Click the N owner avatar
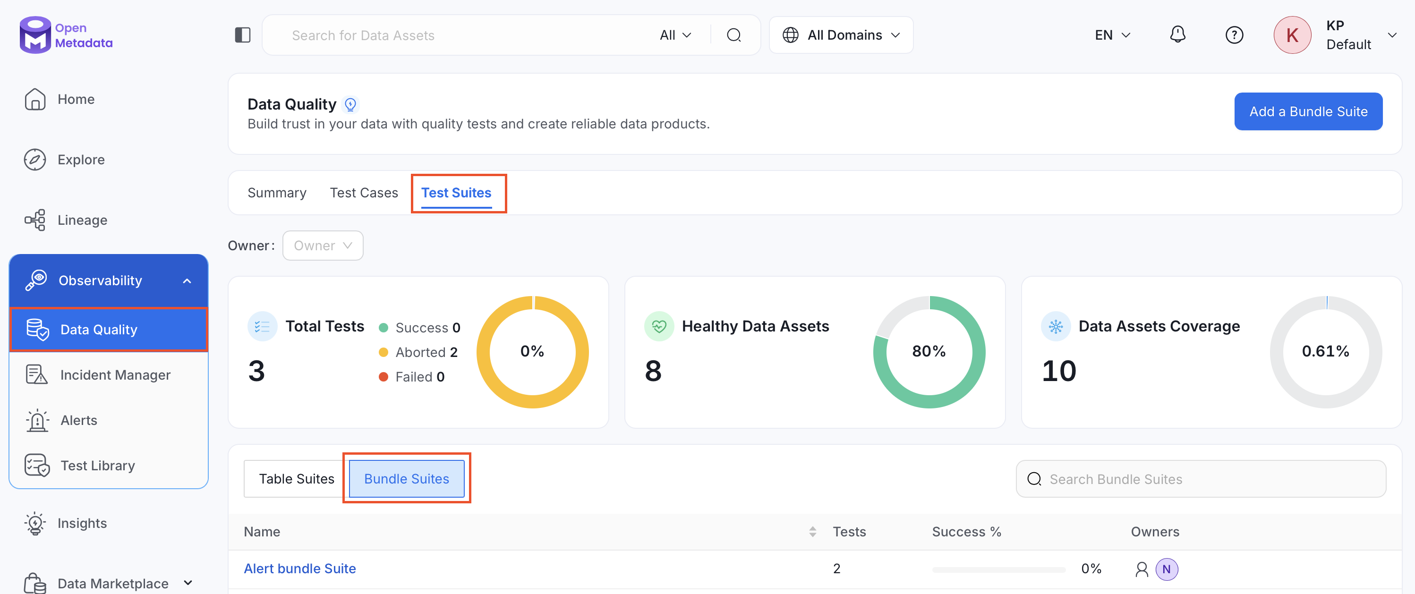 click(1166, 569)
